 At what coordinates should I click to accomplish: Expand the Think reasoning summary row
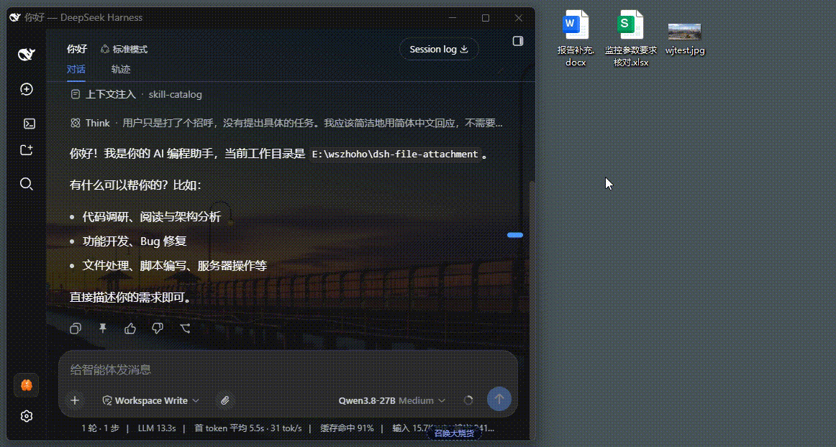(287, 123)
